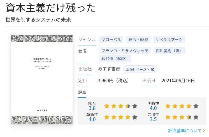
Task: Open commentator 梶谷懐(解説) tag
Action: pyautogui.click(x=115, y=59)
